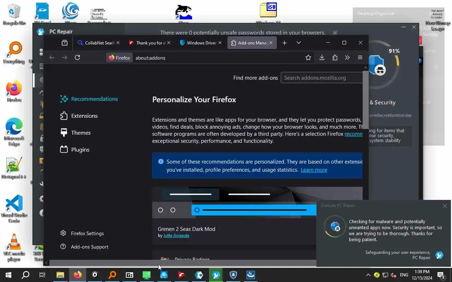452x282 pixels.
Task: Close the Outbyte PC Repair notification
Action: point(445,206)
